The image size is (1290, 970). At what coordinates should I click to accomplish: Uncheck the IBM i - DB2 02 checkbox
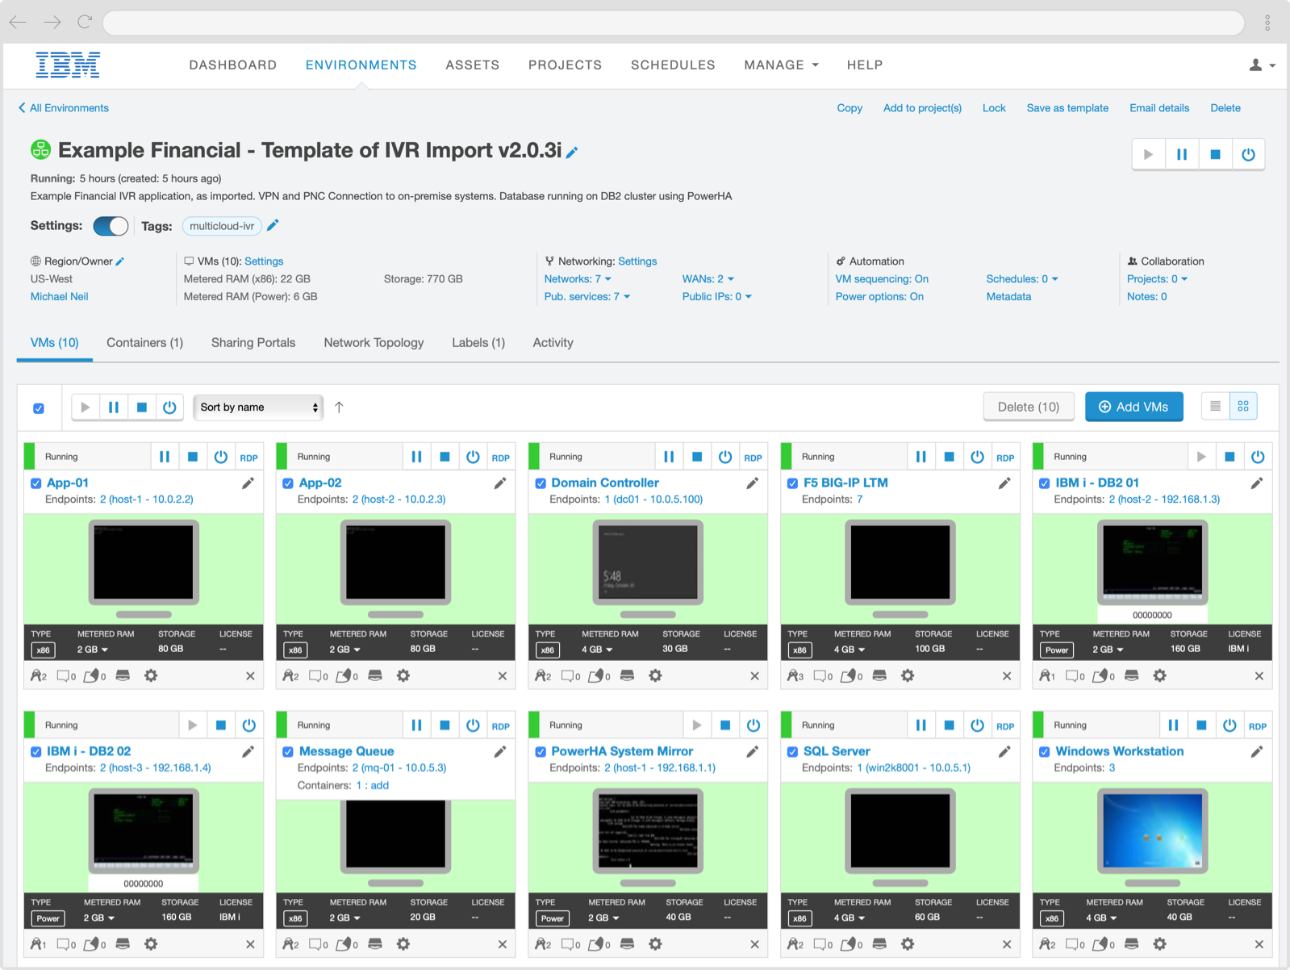(x=36, y=752)
